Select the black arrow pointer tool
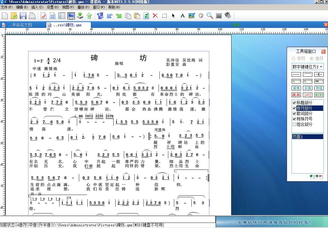 (x=173, y=16)
